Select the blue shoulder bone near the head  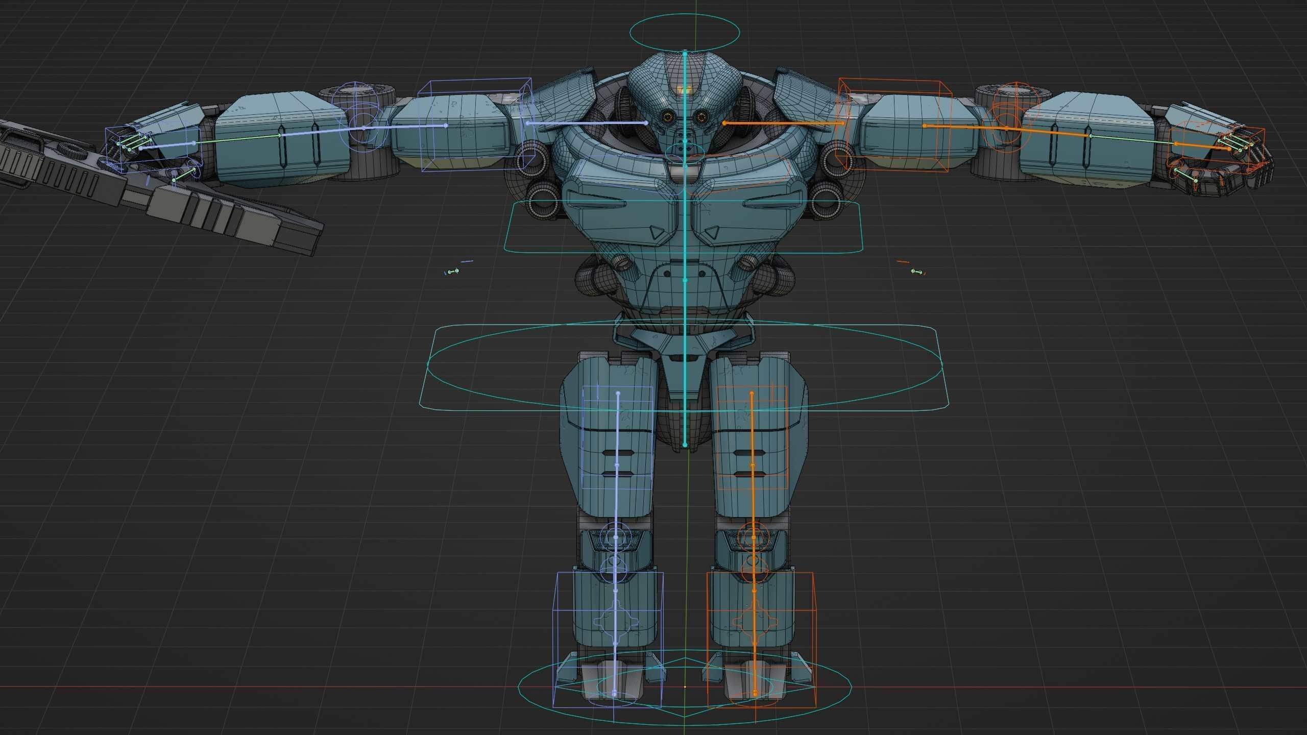coord(587,123)
